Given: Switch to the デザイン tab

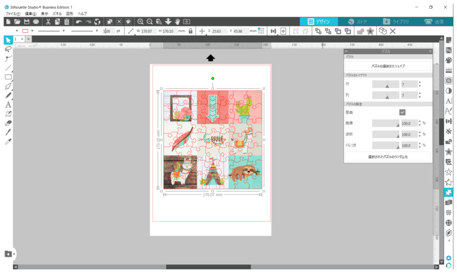Looking at the screenshot, I should 319,21.
